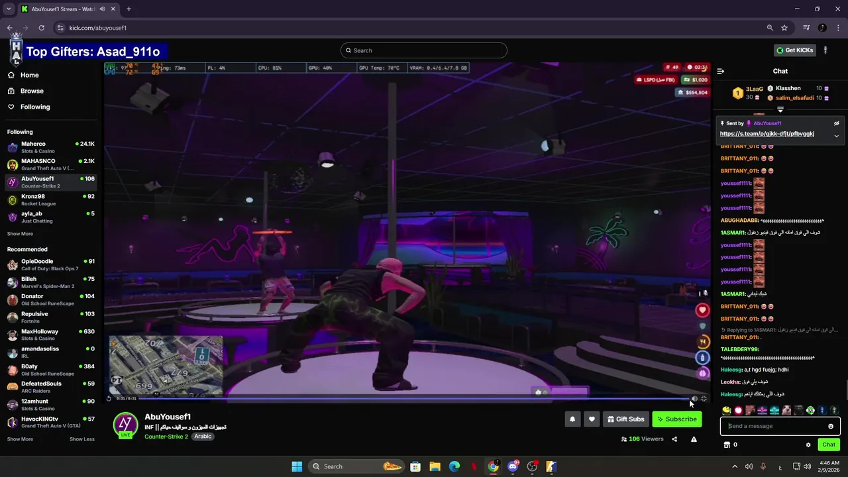
Task: Show More under Following list
Action: point(20,234)
